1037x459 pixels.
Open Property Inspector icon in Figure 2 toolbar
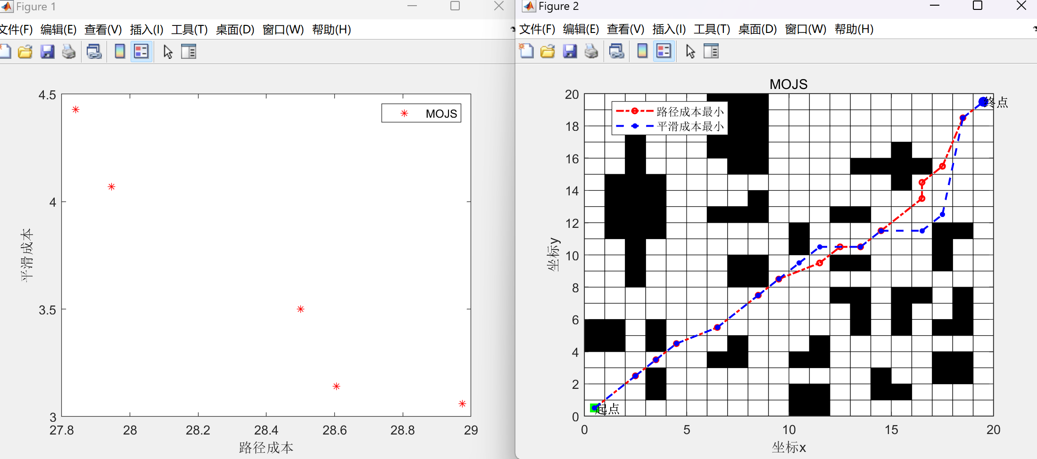coord(711,51)
